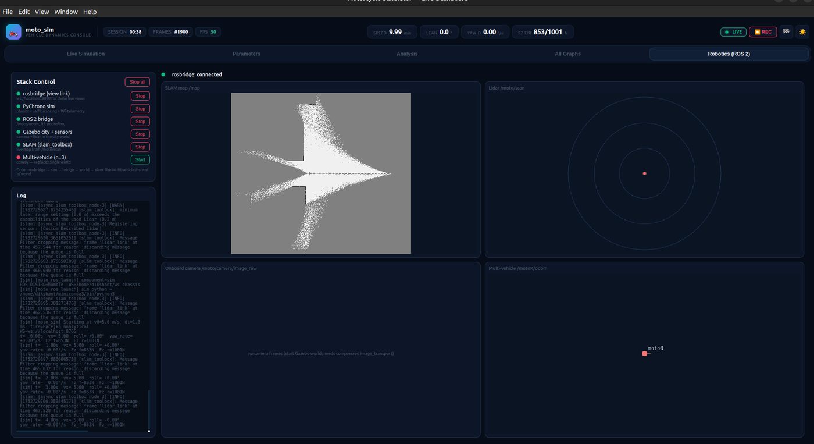Toggle light theme with the sun icon

point(802,32)
